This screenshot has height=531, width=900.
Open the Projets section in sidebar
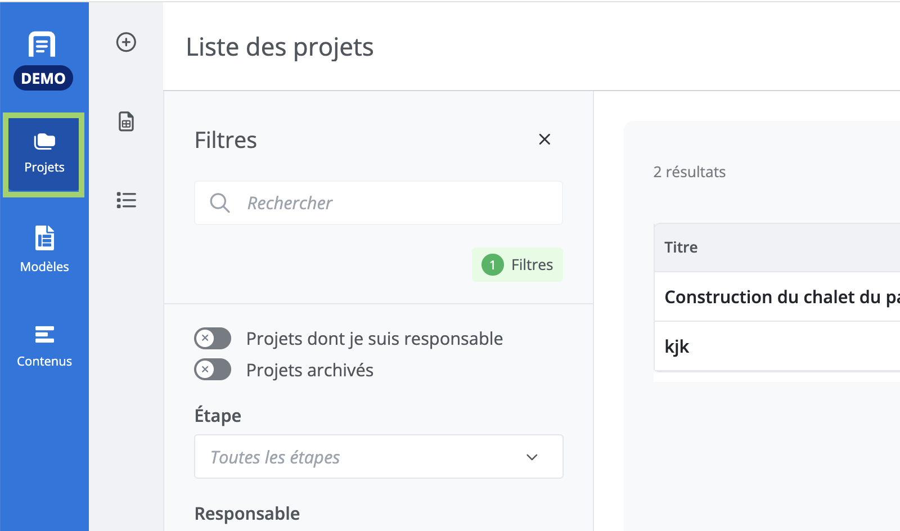pyautogui.click(x=44, y=155)
